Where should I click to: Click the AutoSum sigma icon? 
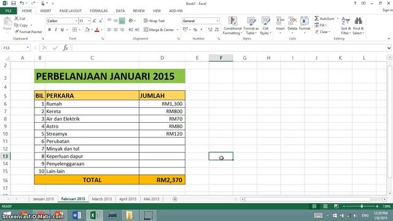pyautogui.click(x=317, y=18)
